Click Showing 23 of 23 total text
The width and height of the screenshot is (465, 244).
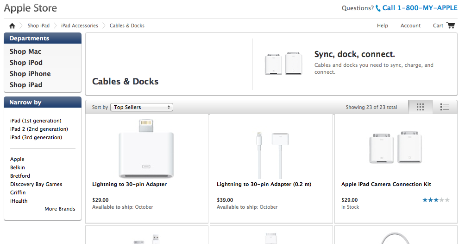click(371, 107)
